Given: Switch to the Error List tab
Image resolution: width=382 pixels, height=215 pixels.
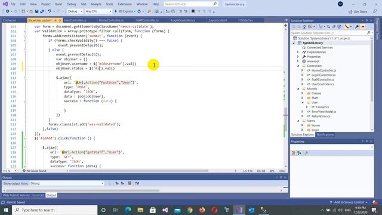Looking at the screenshot, I should pyautogui.click(x=38, y=195).
